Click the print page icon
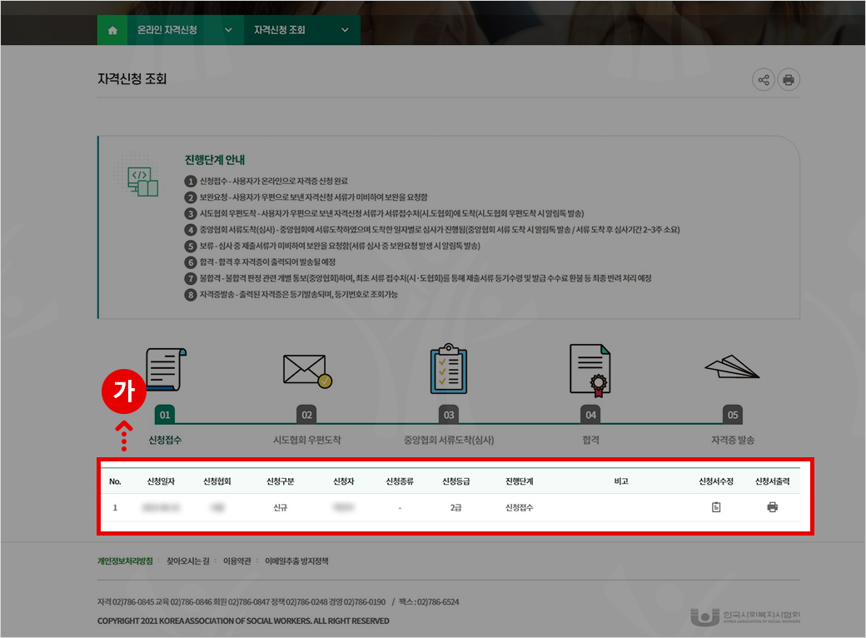Viewport: 866px width, 638px height. (x=788, y=80)
